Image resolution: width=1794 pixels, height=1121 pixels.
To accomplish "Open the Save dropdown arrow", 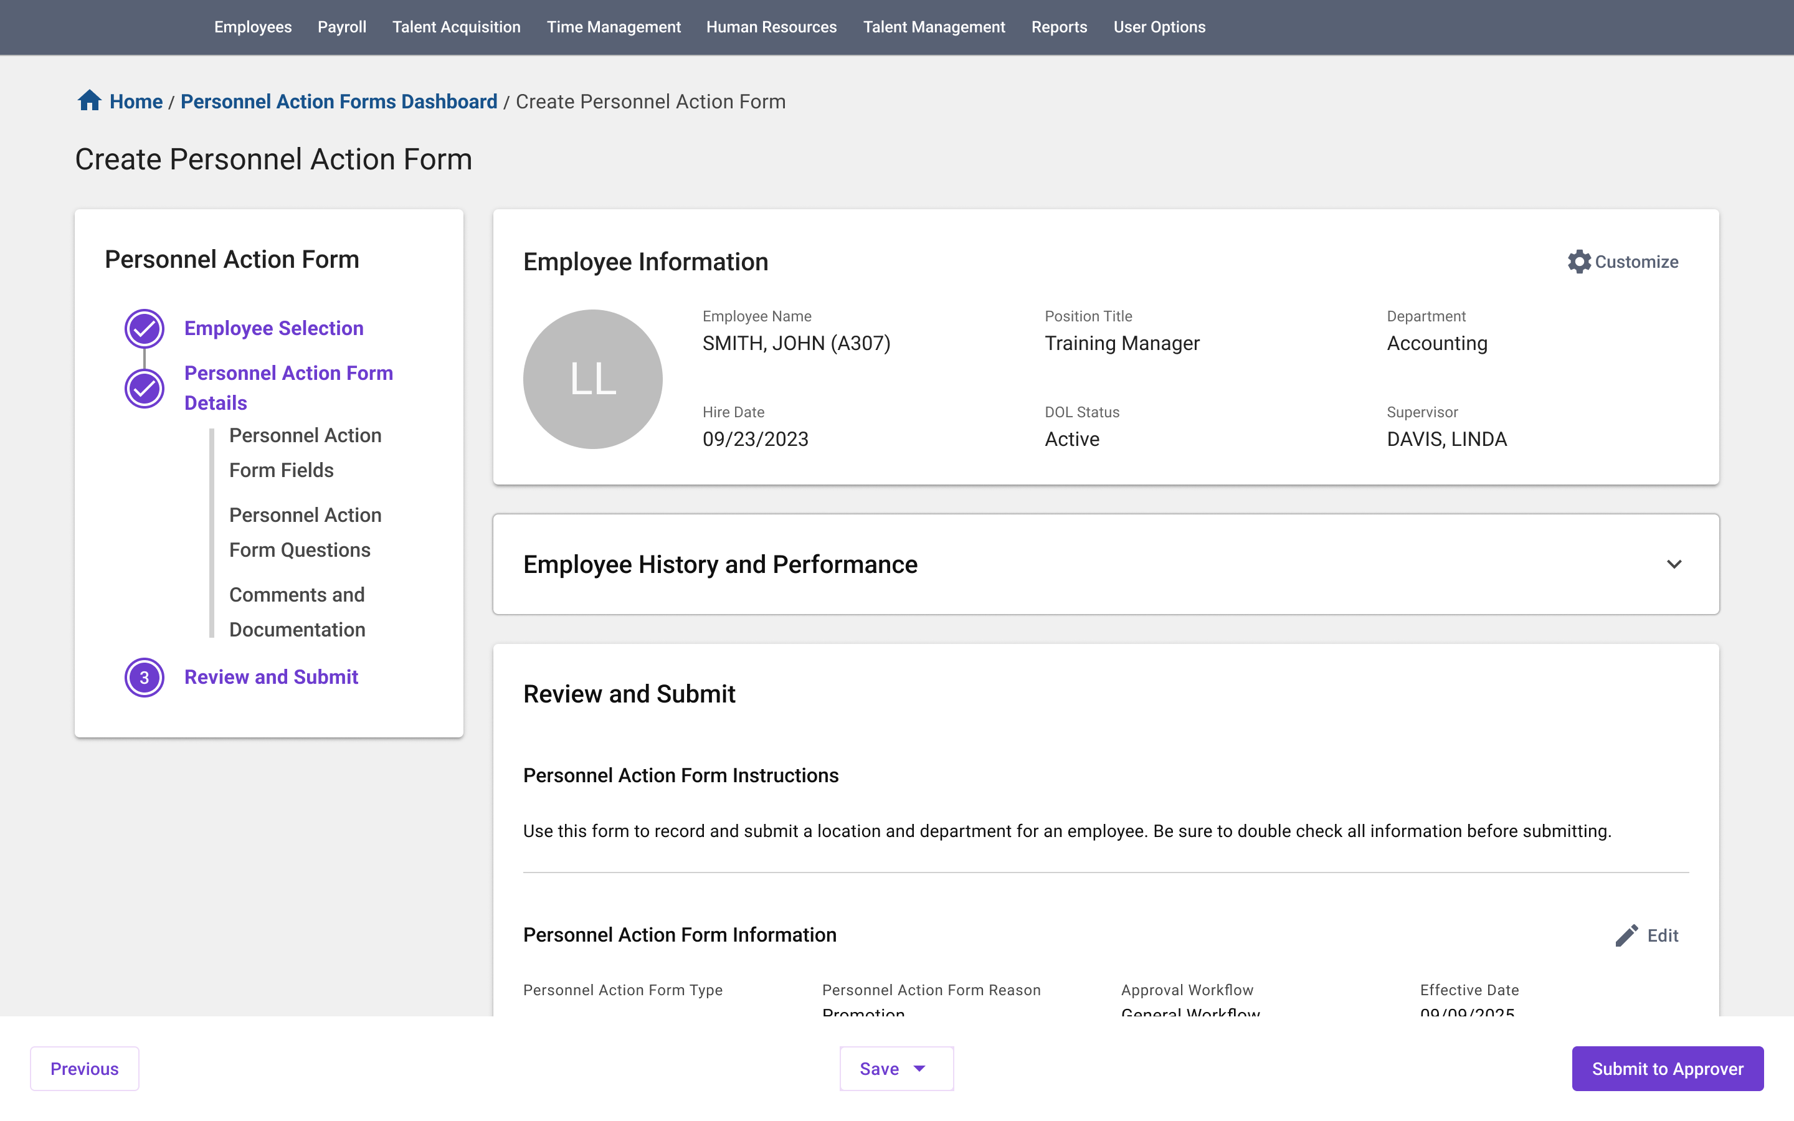I will coord(919,1068).
